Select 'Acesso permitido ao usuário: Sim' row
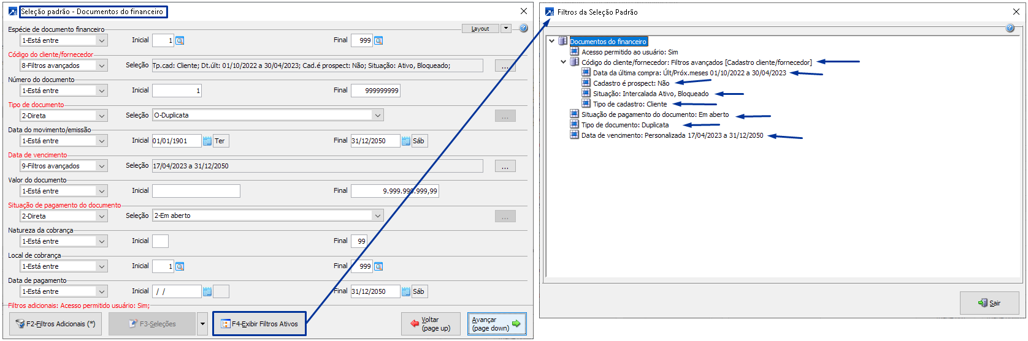The height and width of the screenshot is (341, 1028). coord(630,52)
